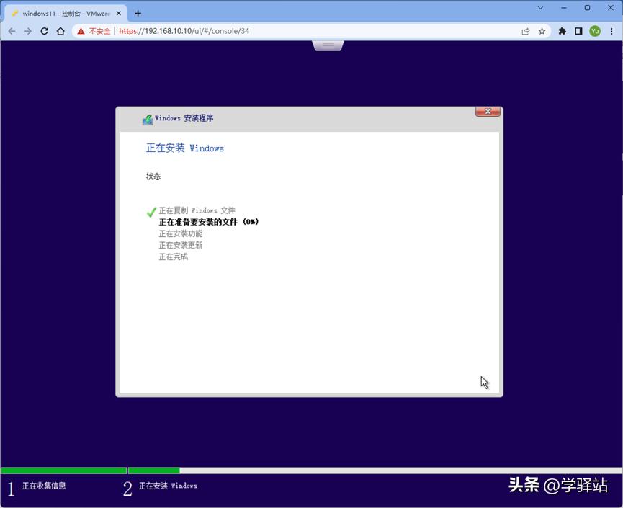The height and width of the screenshot is (508, 623).
Task: Open Chrome's three-dot menu
Action: click(x=613, y=31)
